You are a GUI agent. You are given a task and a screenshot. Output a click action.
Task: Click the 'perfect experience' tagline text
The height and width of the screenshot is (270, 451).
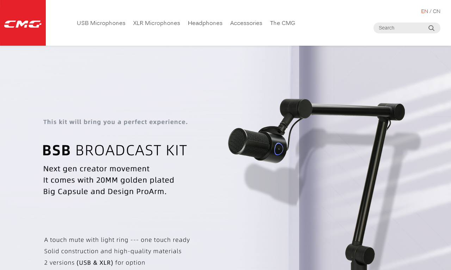[116, 122]
